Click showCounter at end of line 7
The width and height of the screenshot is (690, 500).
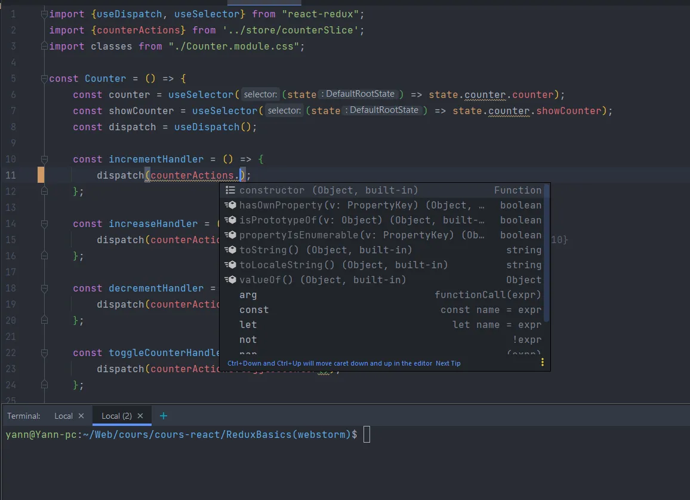coord(568,111)
